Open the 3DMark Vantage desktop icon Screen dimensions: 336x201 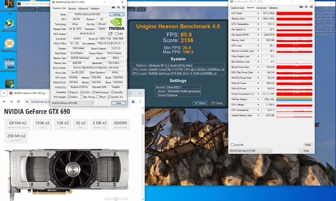9,45
